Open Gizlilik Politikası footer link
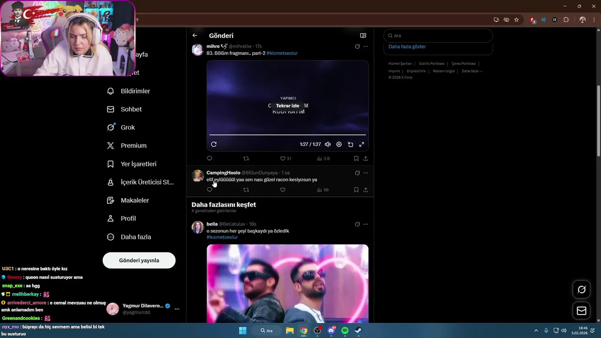The height and width of the screenshot is (338, 601). pos(431,63)
